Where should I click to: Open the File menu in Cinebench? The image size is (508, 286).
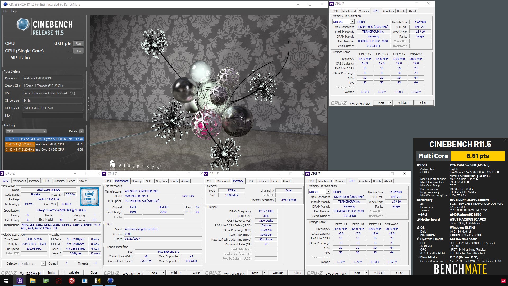6,11
